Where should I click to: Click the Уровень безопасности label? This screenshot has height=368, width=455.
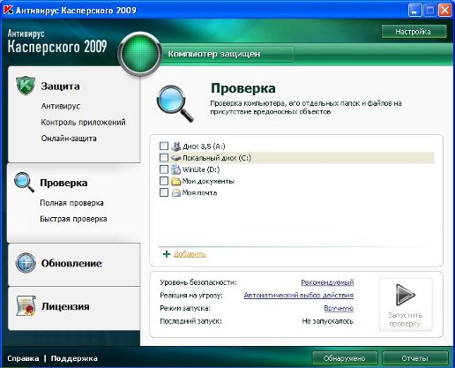click(198, 282)
